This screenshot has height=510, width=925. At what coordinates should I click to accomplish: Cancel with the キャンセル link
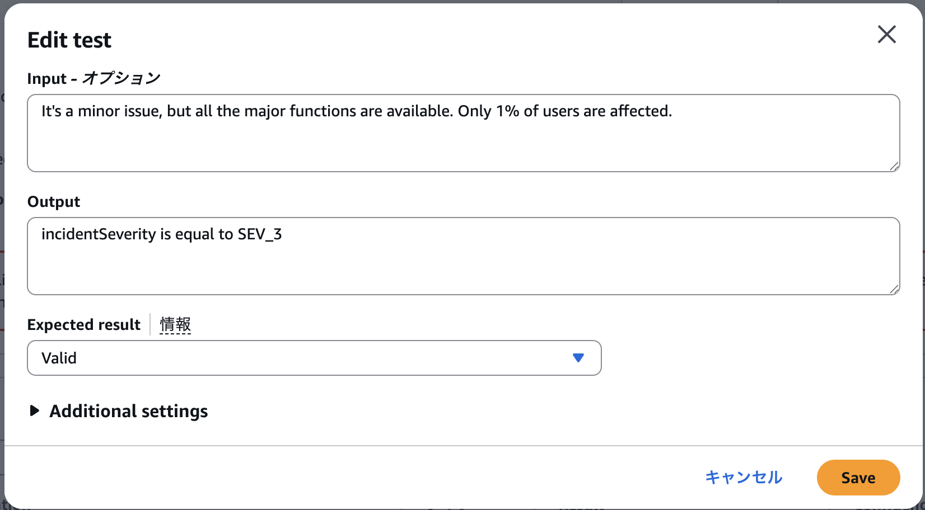(x=744, y=478)
